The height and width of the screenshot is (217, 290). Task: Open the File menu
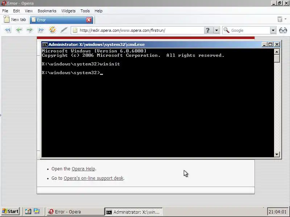5,11
